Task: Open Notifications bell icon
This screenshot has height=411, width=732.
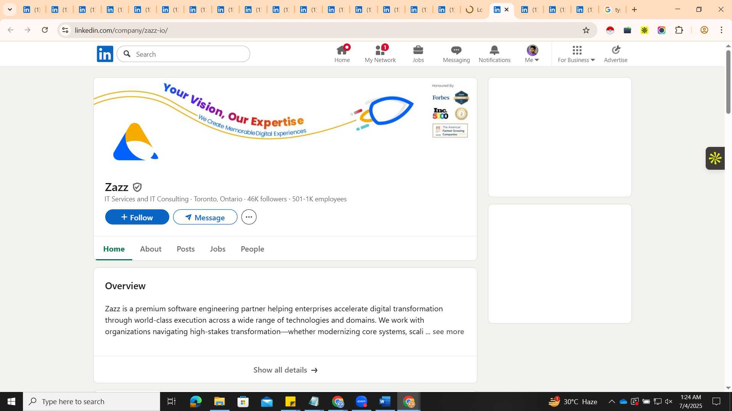Action: 494,54
